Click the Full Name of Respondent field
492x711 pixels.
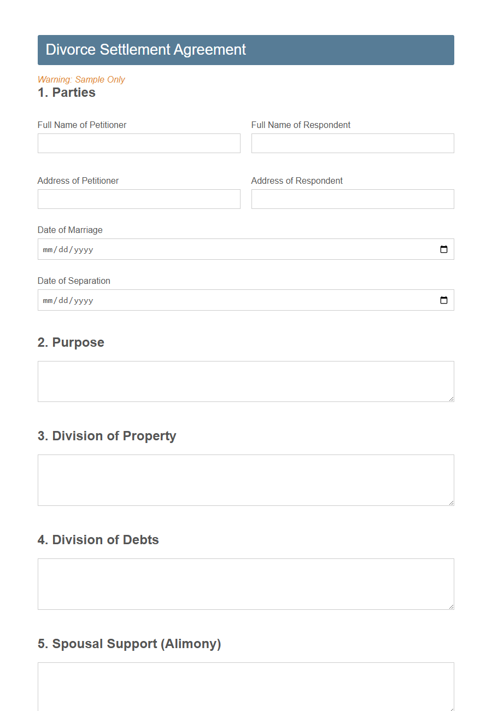tap(352, 143)
